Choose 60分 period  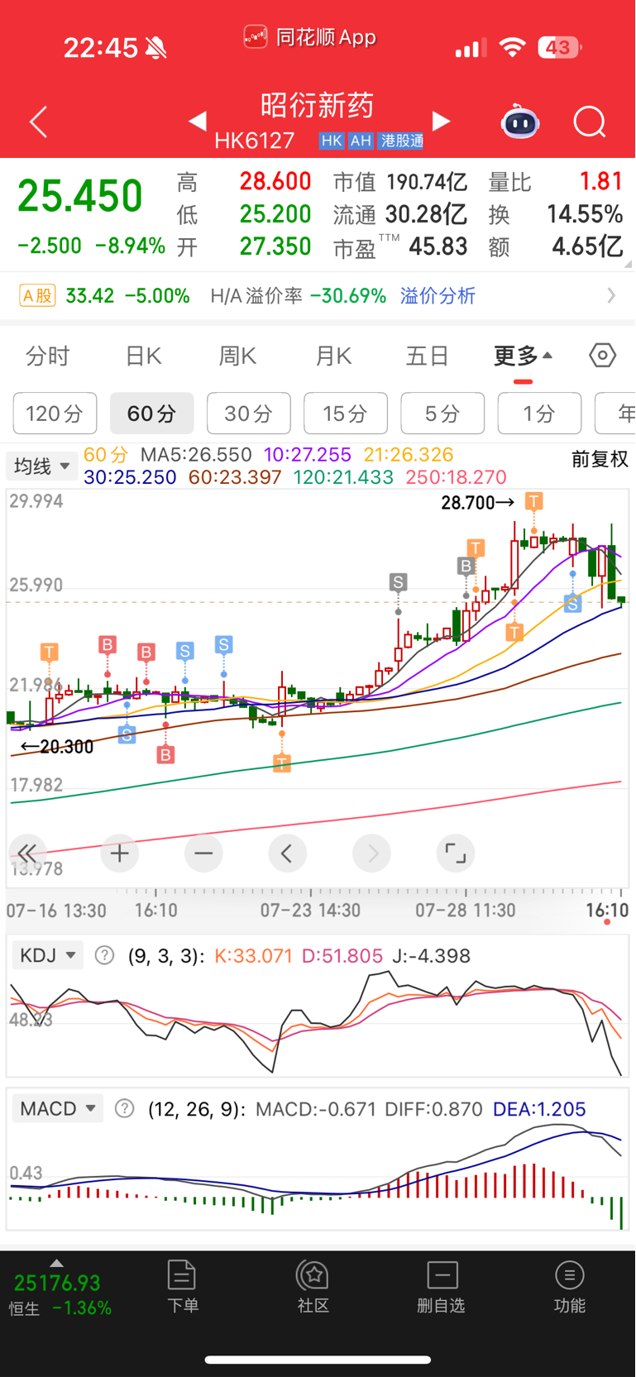point(152,413)
